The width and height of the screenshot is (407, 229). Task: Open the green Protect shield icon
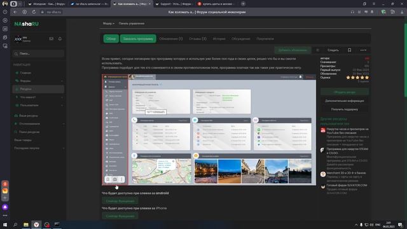pos(383,12)
